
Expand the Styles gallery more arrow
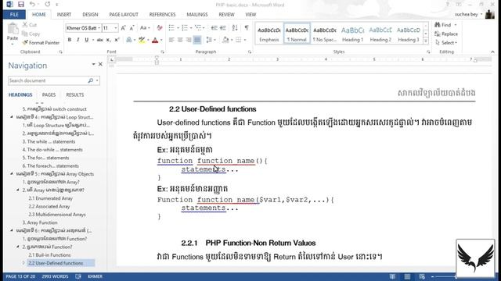(426, 41)
